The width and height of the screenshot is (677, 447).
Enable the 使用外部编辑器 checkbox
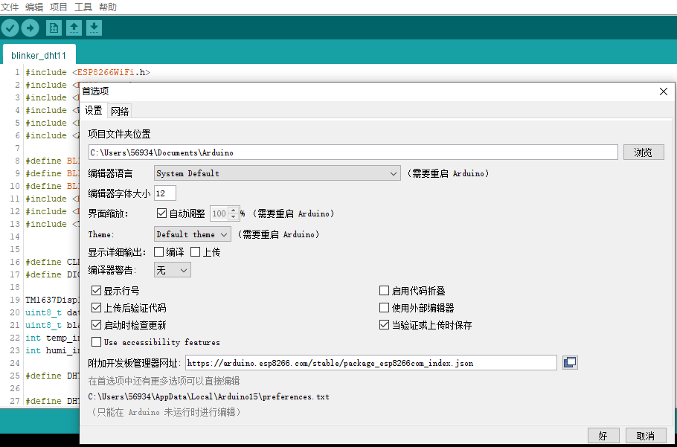[385, 308]
